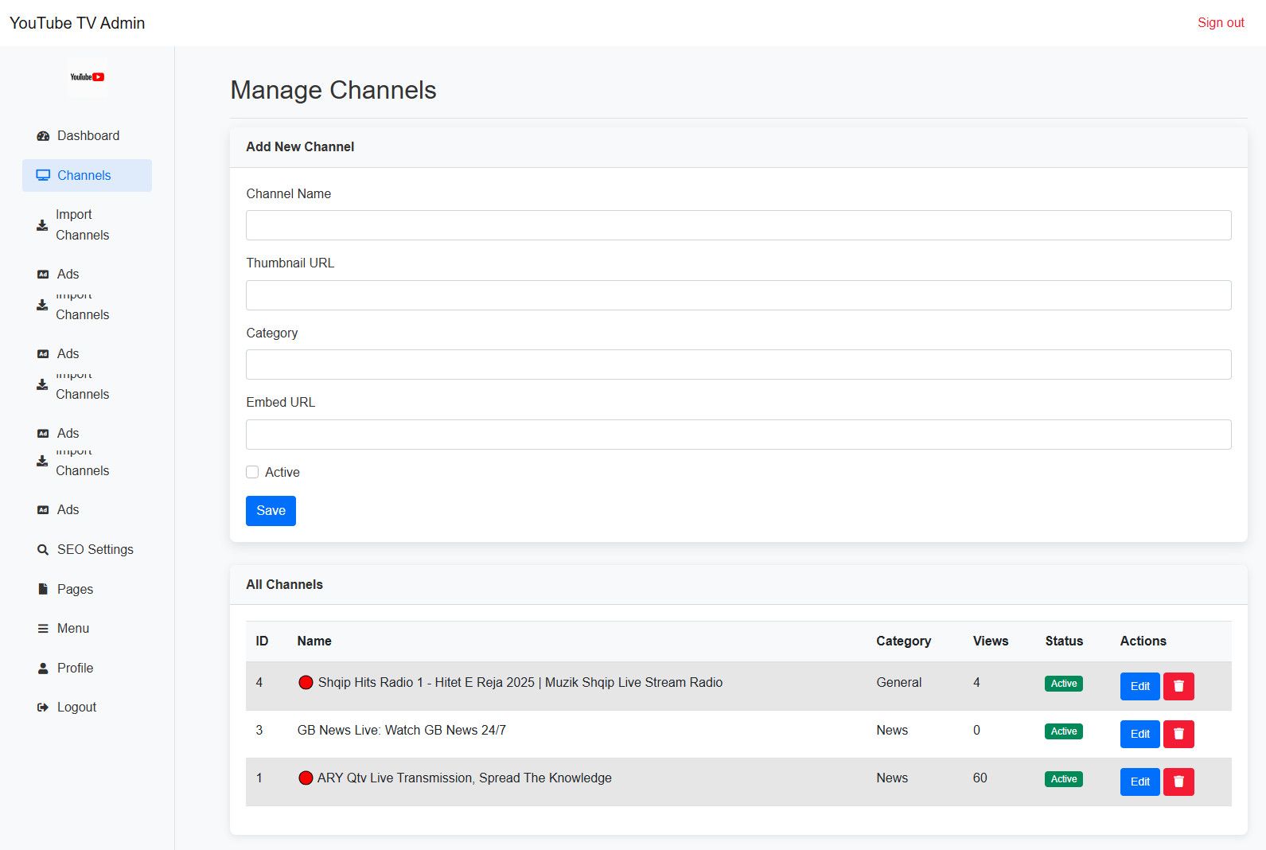Viewport: 1266px width, 850px height.
Task: Delete the ARY Qtv Live channel
Action: point(1178,782)
